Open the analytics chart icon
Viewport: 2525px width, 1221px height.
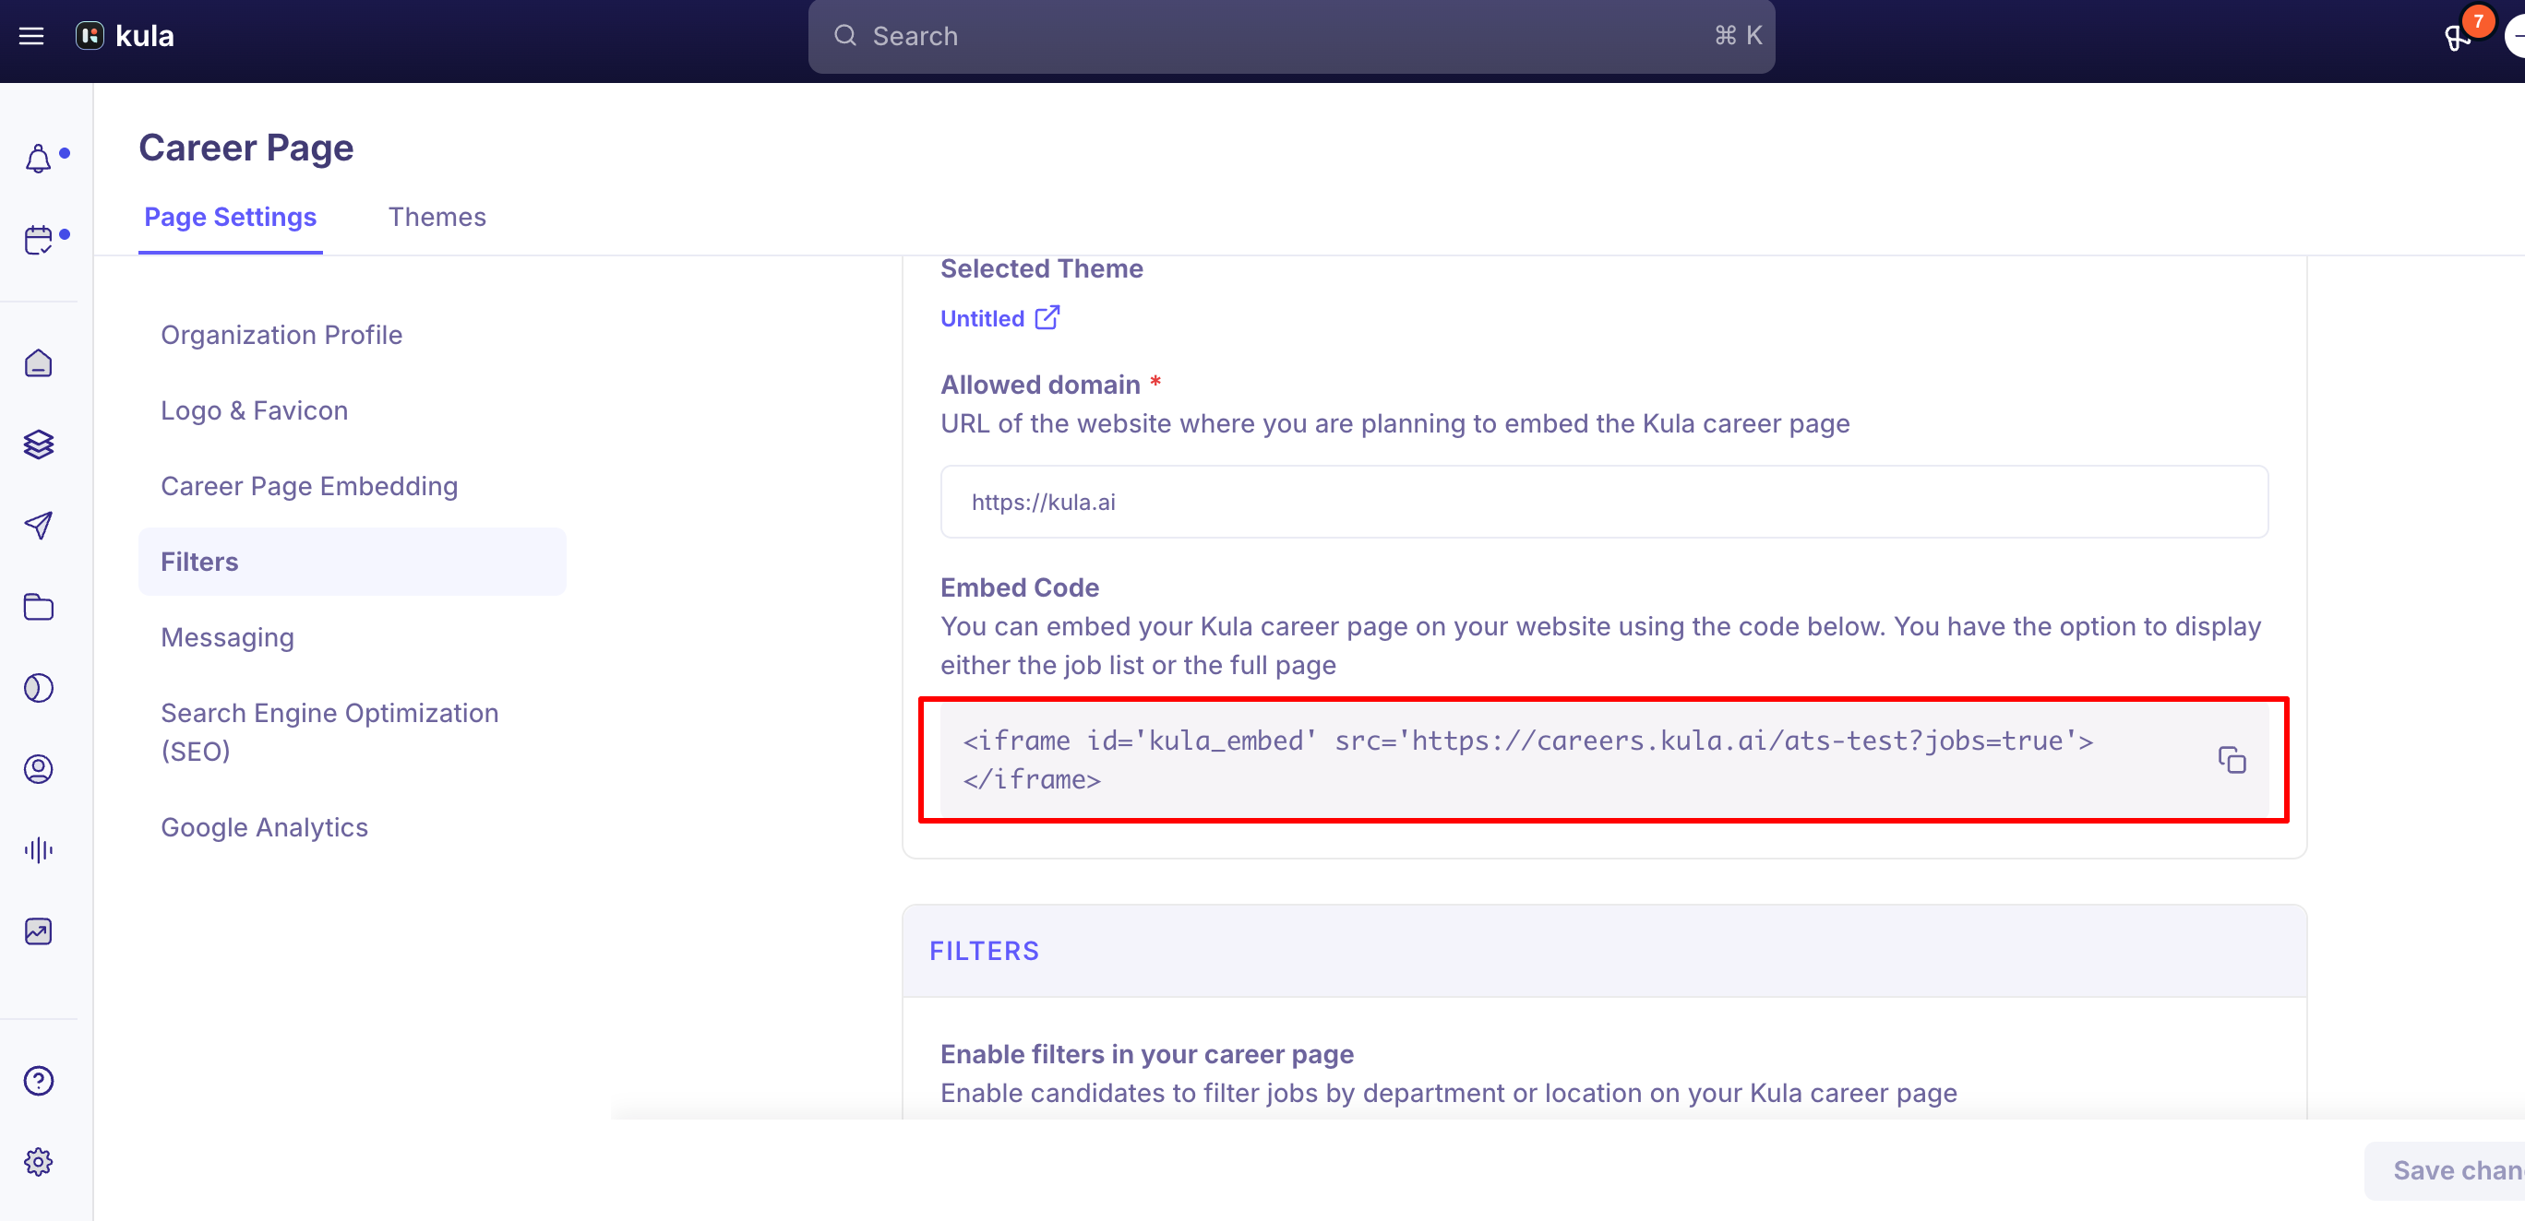point(38,931)
